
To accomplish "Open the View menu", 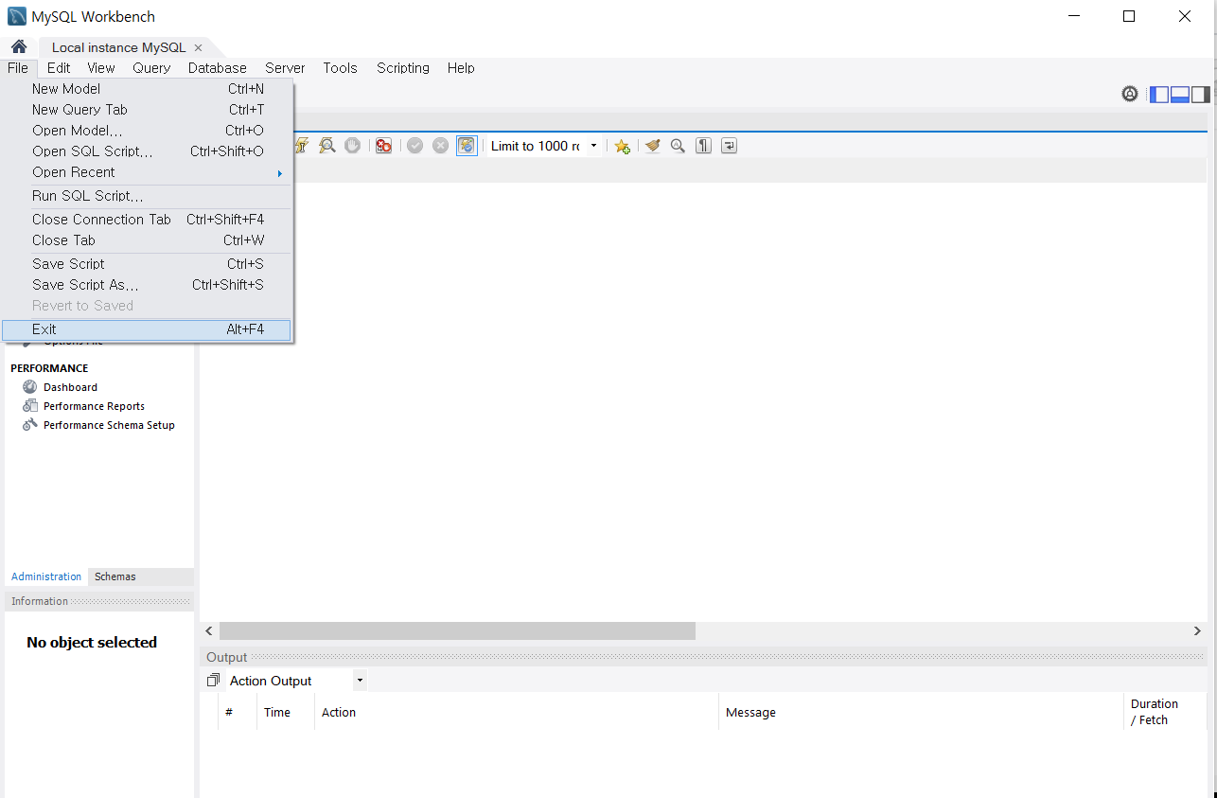I will (101, 68).
